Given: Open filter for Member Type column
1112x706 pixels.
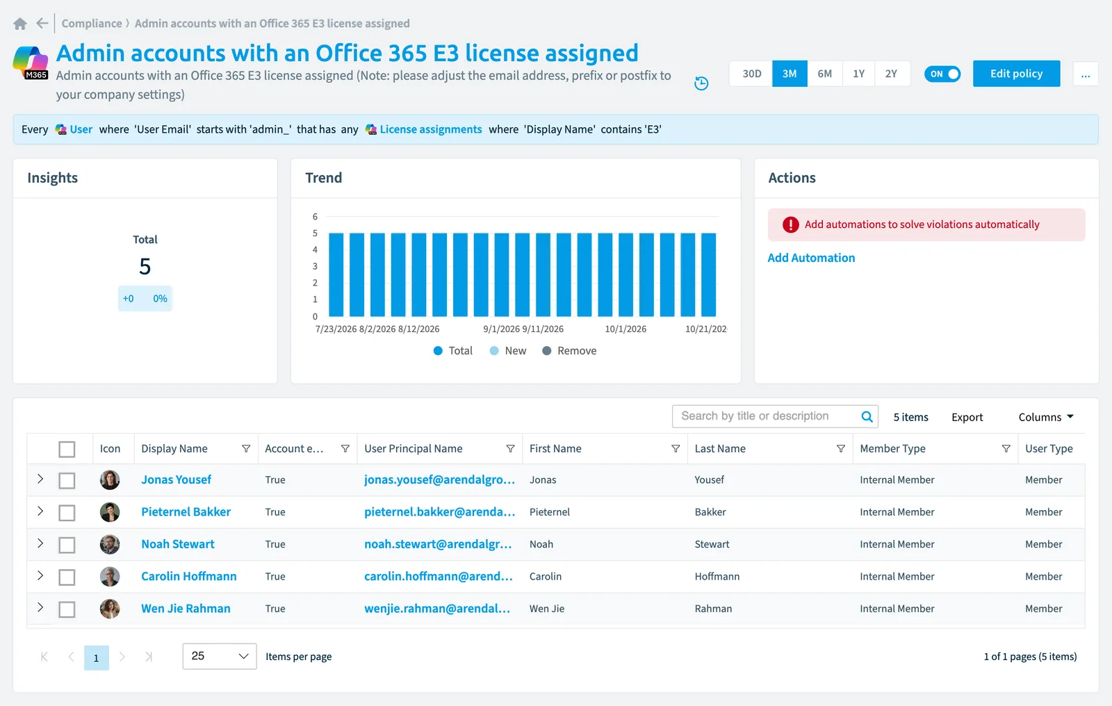Looking at the screenshot, I should (x=1006, y=449).
